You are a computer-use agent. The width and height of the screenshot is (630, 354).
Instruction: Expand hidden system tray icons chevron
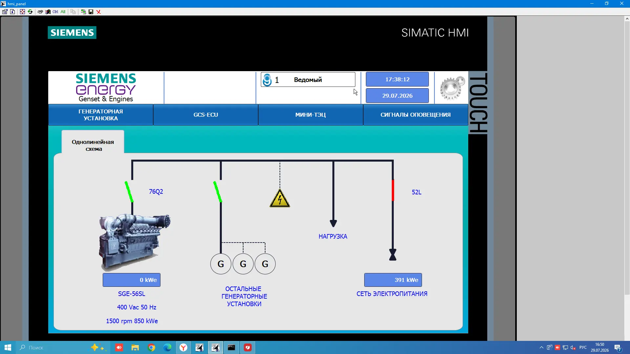[x=541, y=347]
